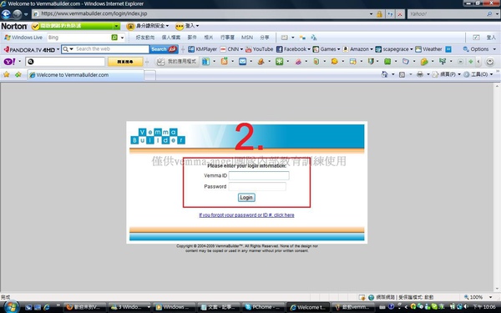Click the Login button
The image size is (501, 313).
(246, 197)
